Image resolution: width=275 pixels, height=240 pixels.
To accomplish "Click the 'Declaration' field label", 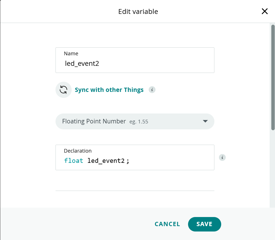I will (x=78, y=151).
